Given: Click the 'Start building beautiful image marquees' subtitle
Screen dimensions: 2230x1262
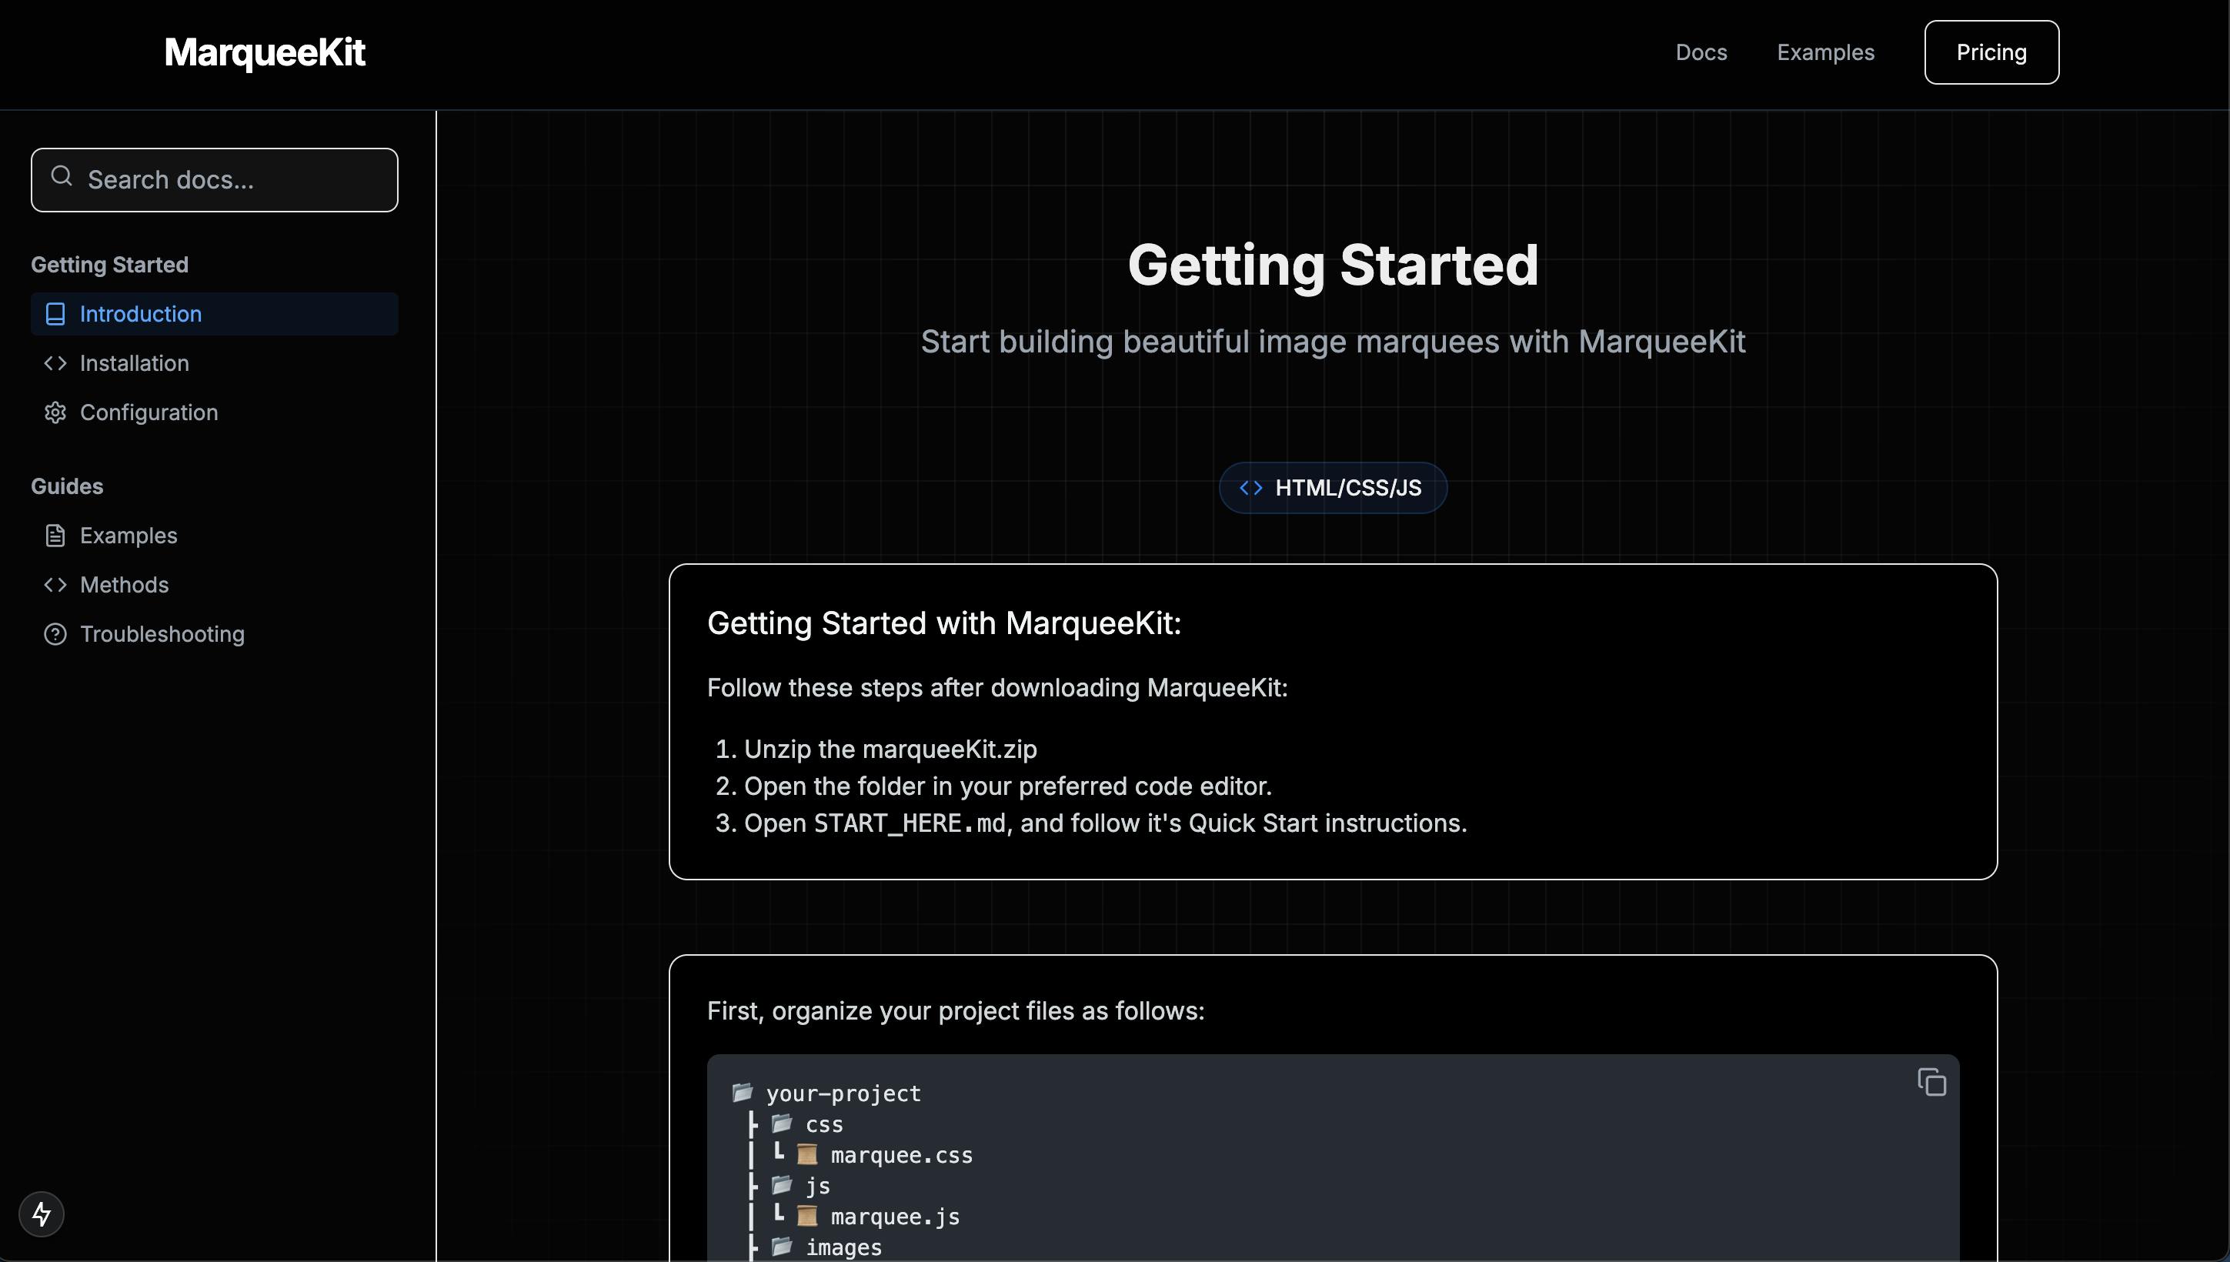Looking at the screenshot, I should click(x=1333, y=342).
